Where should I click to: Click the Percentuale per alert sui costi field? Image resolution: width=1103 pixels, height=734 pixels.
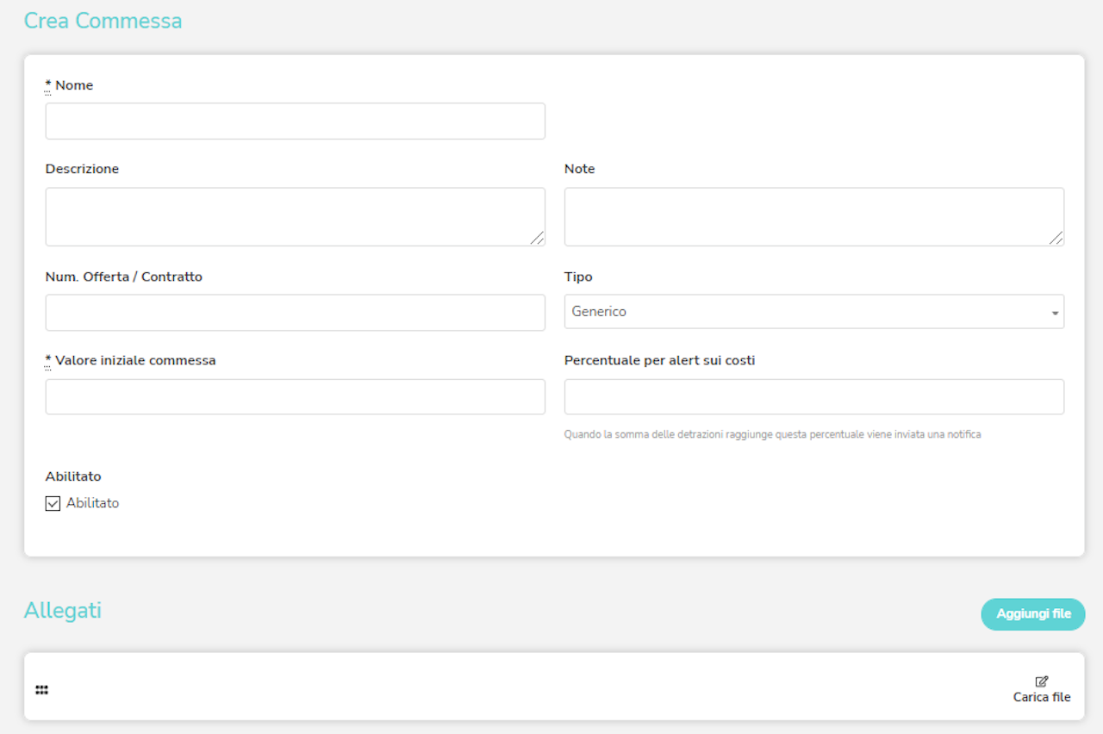[x=813, y=397]
